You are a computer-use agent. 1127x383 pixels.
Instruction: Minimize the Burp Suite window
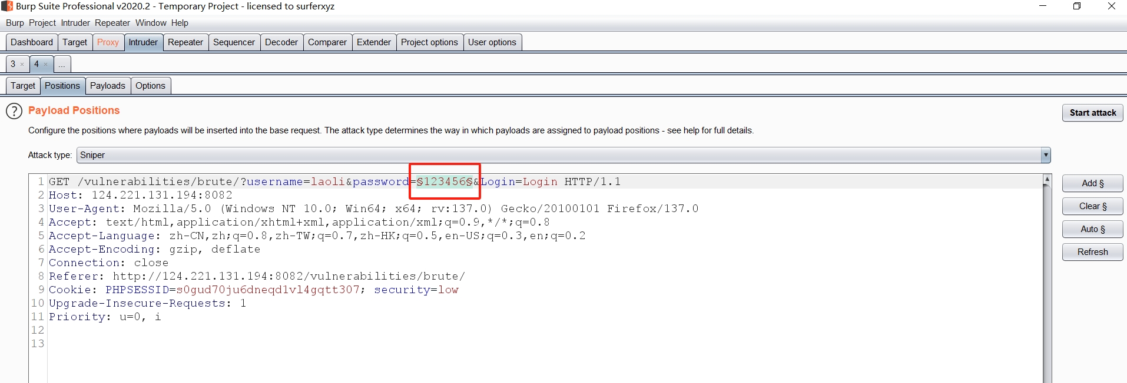tap(1043, 6)
